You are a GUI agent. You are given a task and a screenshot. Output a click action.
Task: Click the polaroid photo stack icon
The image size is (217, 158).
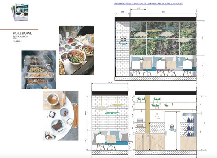20,12
